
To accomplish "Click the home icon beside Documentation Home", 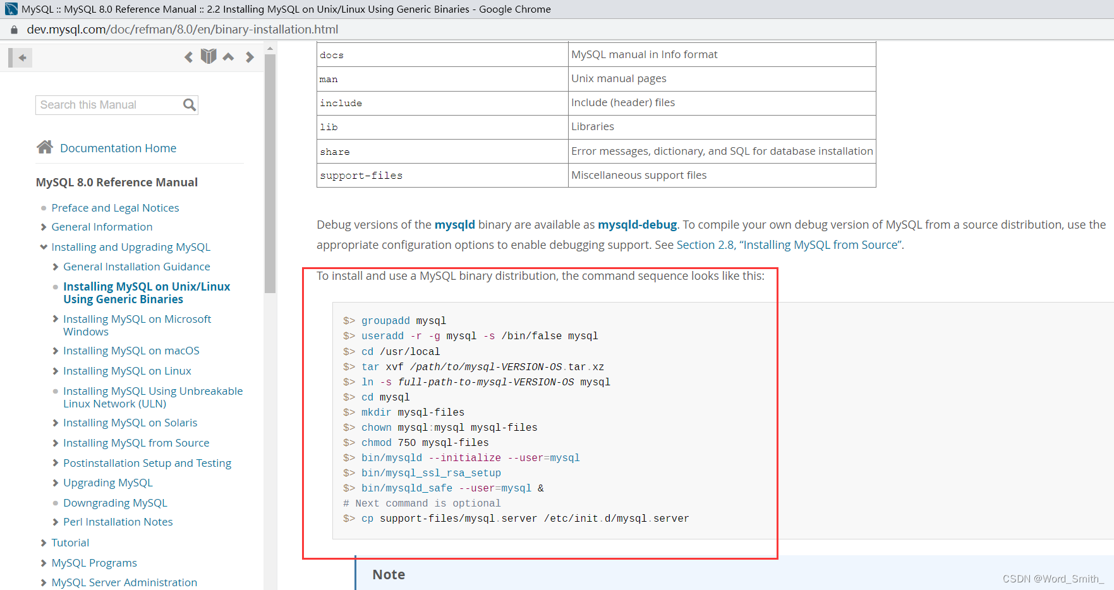I will [x=45, y=147].
